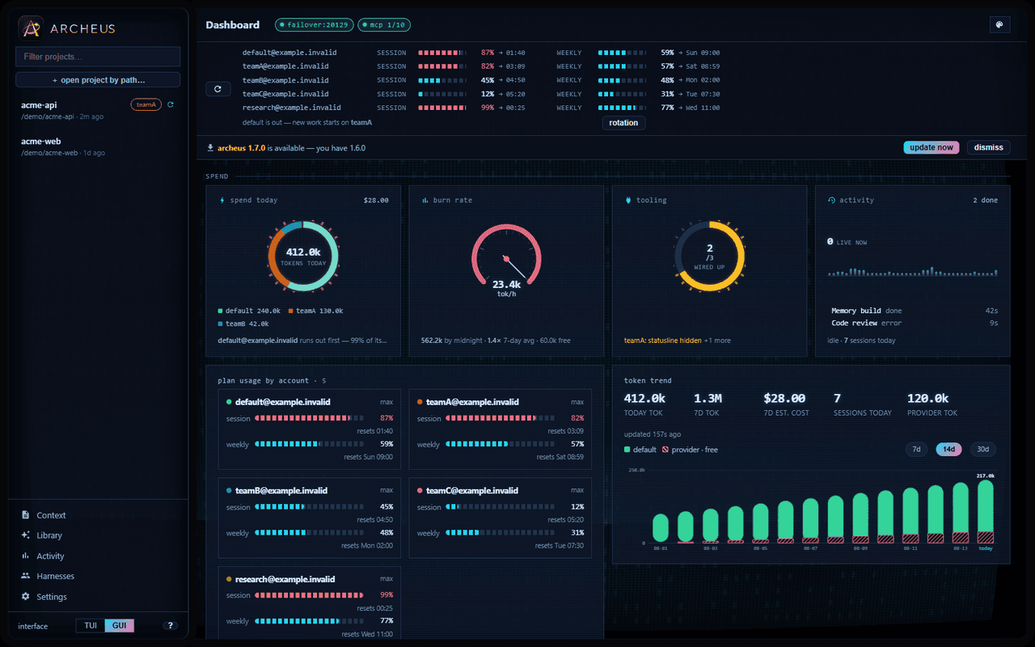Toggle the provider · free legend entry

click(x=690, y=450)
